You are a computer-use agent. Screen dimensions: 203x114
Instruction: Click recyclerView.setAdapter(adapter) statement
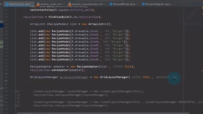coord(57,70)
